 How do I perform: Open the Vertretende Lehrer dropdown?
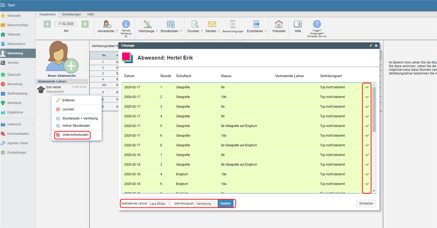[160, 204]
